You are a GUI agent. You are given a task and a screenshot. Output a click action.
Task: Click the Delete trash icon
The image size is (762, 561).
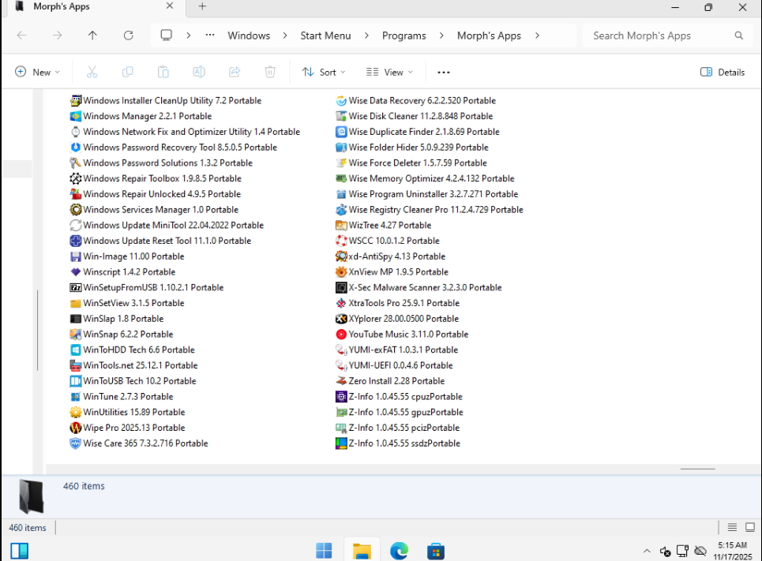pyautogui.click(x=270, y=72)
